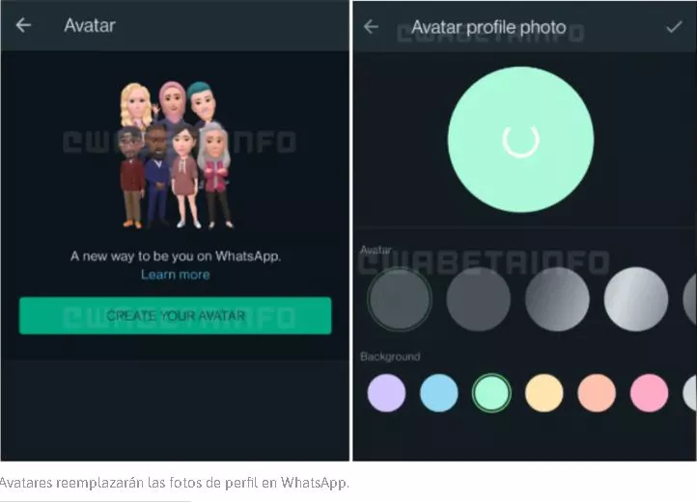Pick the pale yellow background color
This screenshot has width=697, height=502.
click(x=544, y=393)
